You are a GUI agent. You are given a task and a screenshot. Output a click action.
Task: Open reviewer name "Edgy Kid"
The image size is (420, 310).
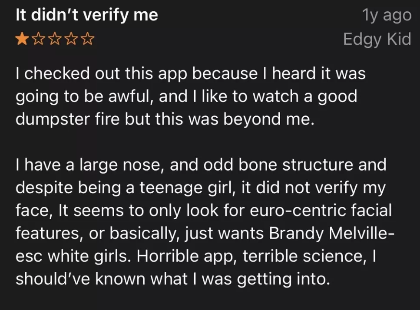pos(377,39)
